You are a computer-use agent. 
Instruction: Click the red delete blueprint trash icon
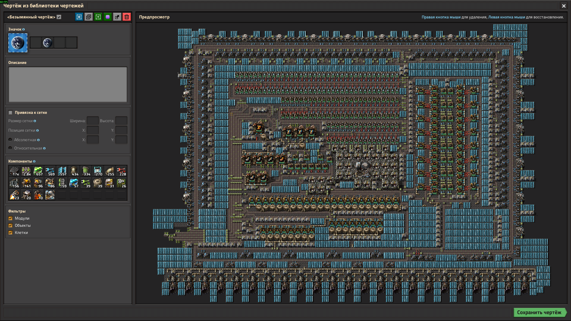(127, 17)
